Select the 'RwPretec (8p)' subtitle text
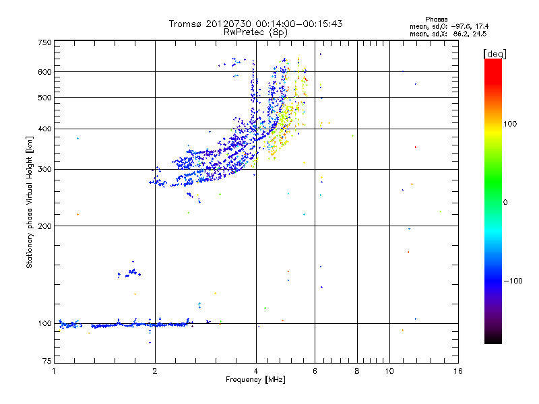This screenshot has width=539, height=404. click(x=255, y=32)
